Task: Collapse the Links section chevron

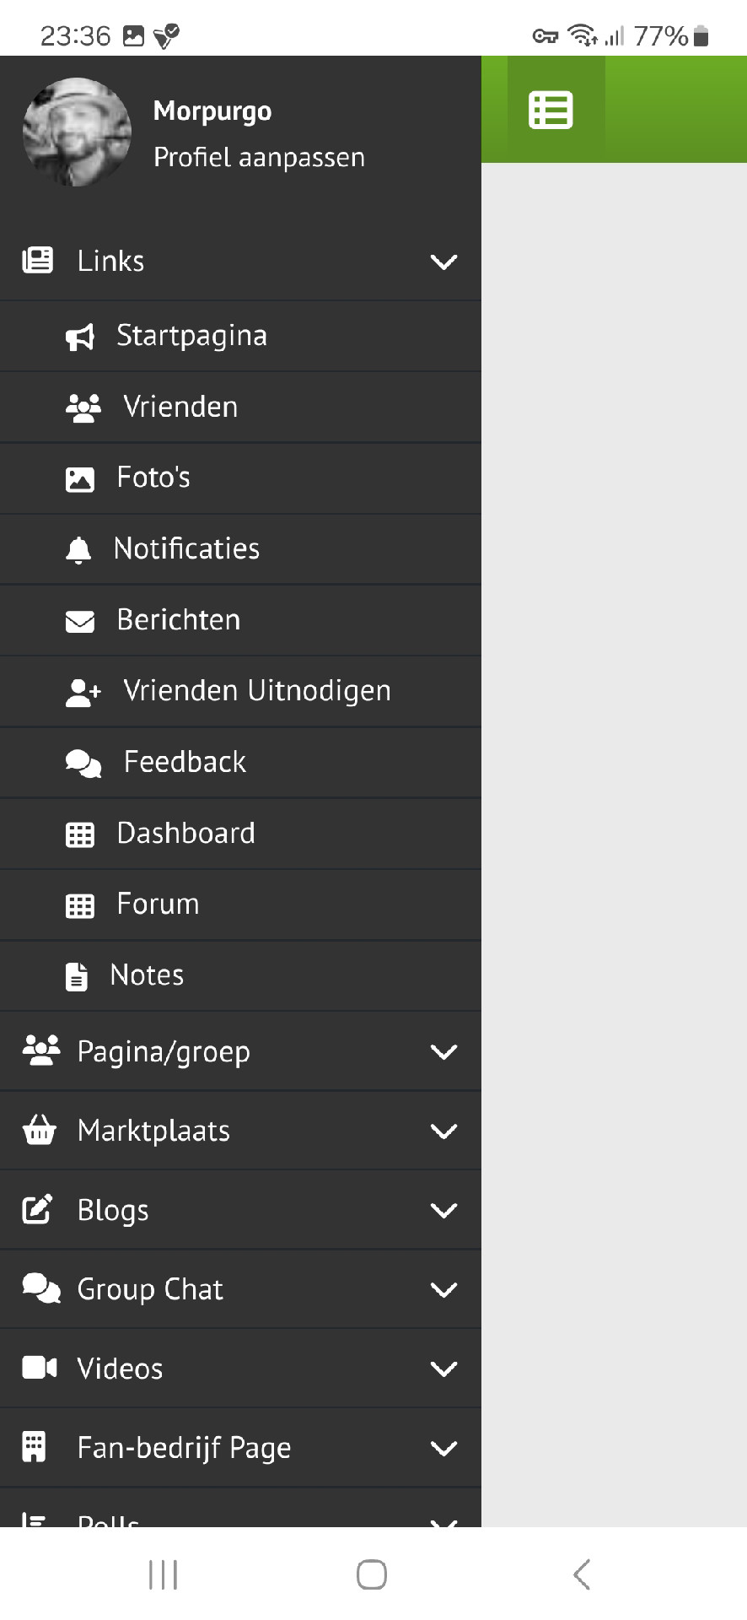Action: coord(443,262)
